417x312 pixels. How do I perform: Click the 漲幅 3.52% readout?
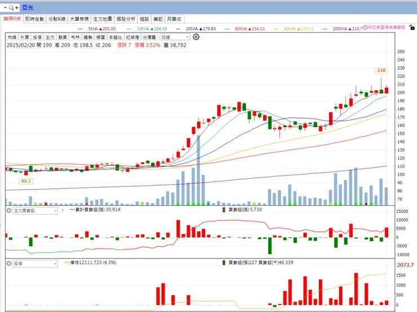pyautogui.click(x=147, y=45)
